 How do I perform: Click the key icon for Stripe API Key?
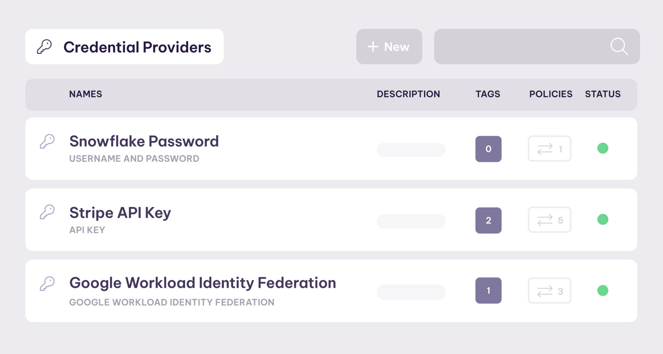tap(47, 212)
